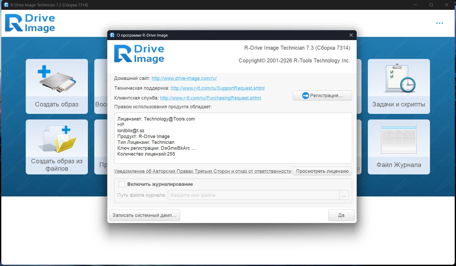Click the browse button for log file path

point(344,195)
